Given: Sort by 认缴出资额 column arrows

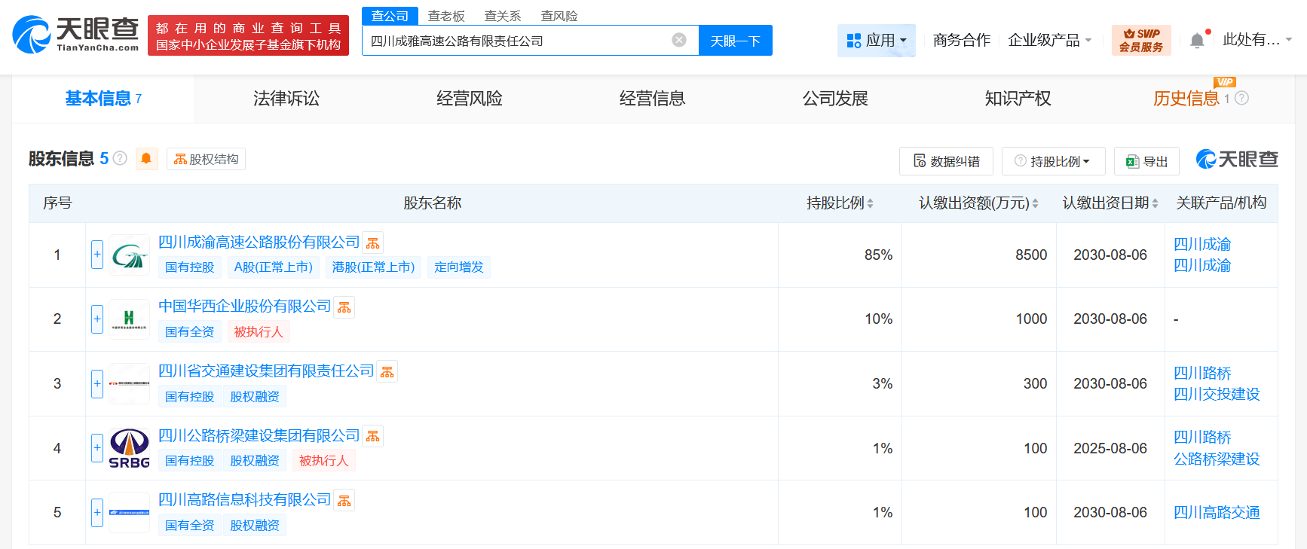Looking at the screenshot, I should point(1035,203).
